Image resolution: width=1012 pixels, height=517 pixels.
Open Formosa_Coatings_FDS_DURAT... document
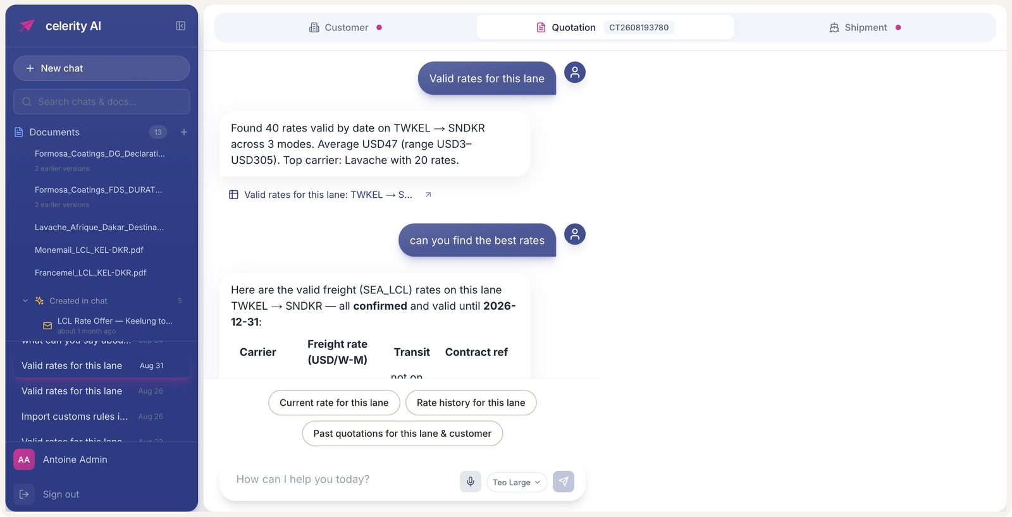point(99,190)
